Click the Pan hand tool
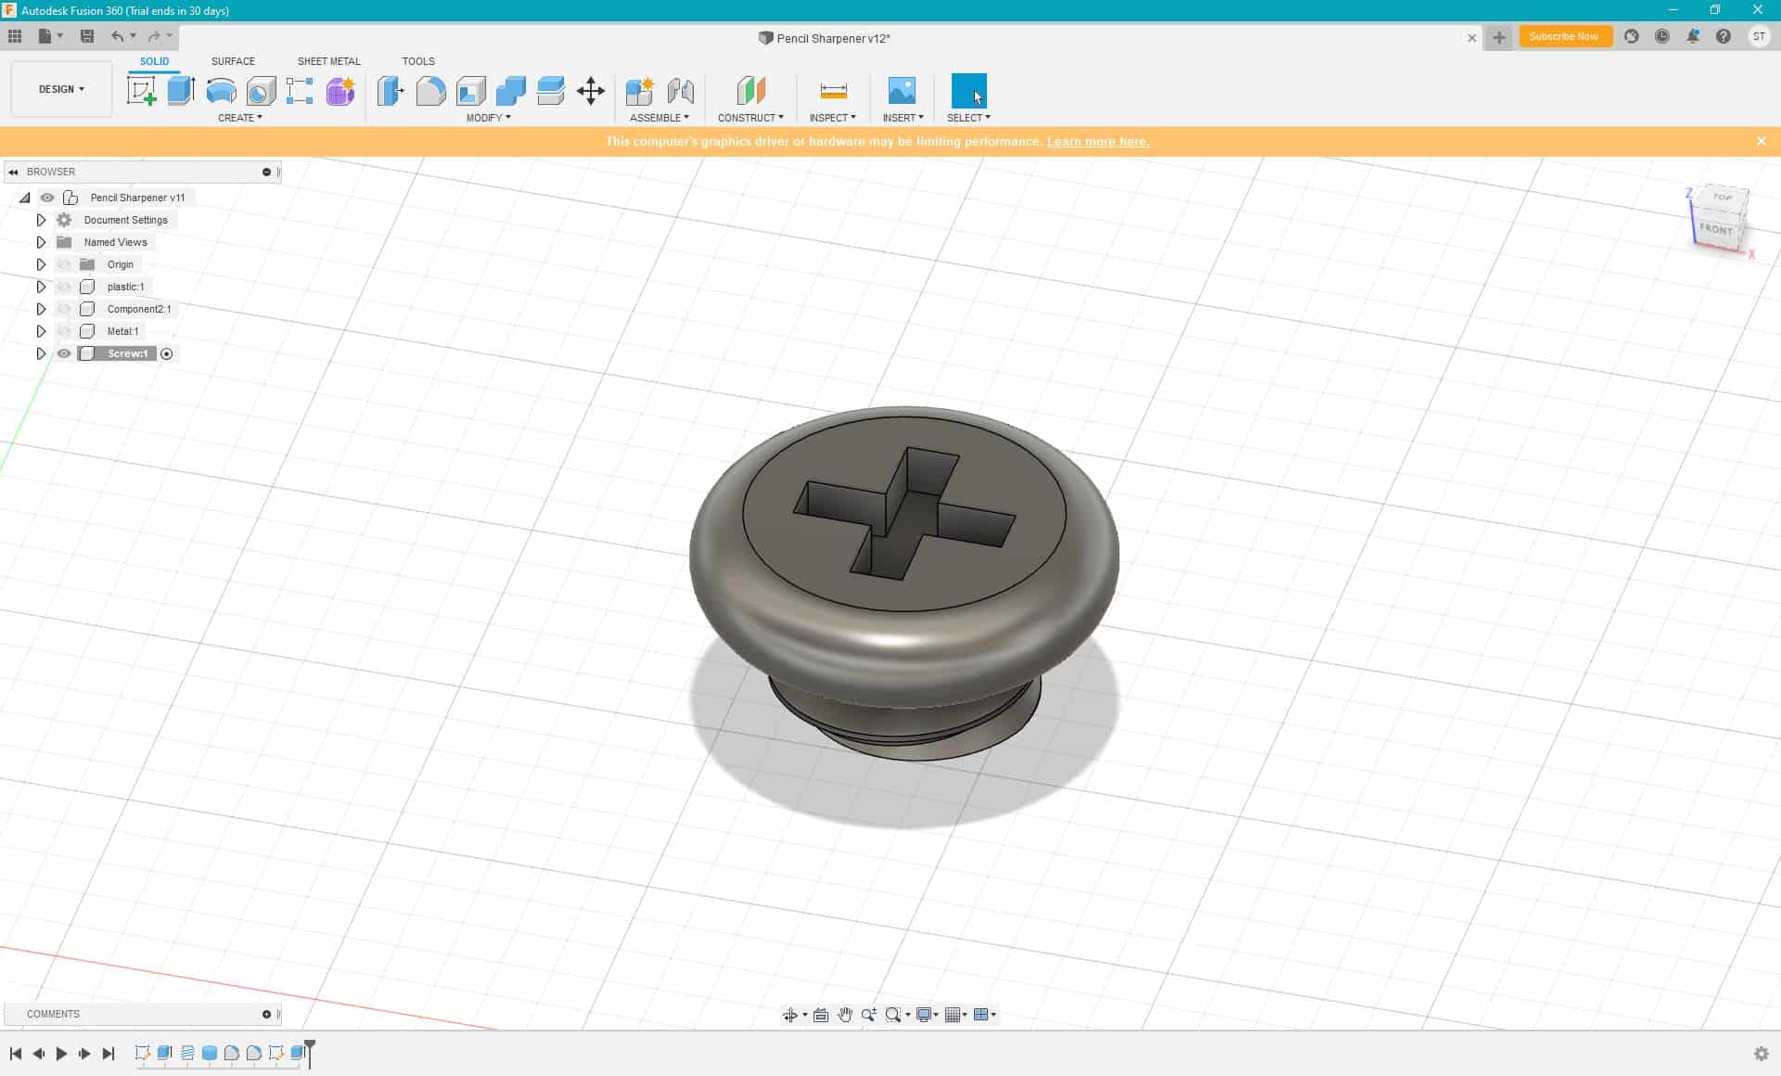The width and height of the screenshot is (1781, 1076). (x=845, y=1015)
